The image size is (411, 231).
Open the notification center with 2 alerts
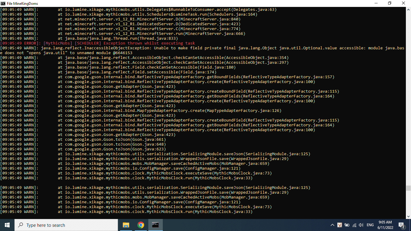(x=401, y=225)
